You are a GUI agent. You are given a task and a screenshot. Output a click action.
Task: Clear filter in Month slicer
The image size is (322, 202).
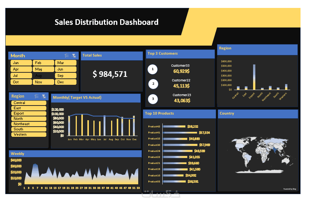(74, 56)
